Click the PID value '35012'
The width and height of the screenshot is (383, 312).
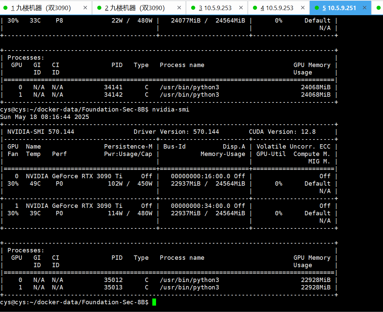tap(113, 280)
